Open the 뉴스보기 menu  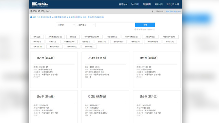pos(135,4)
